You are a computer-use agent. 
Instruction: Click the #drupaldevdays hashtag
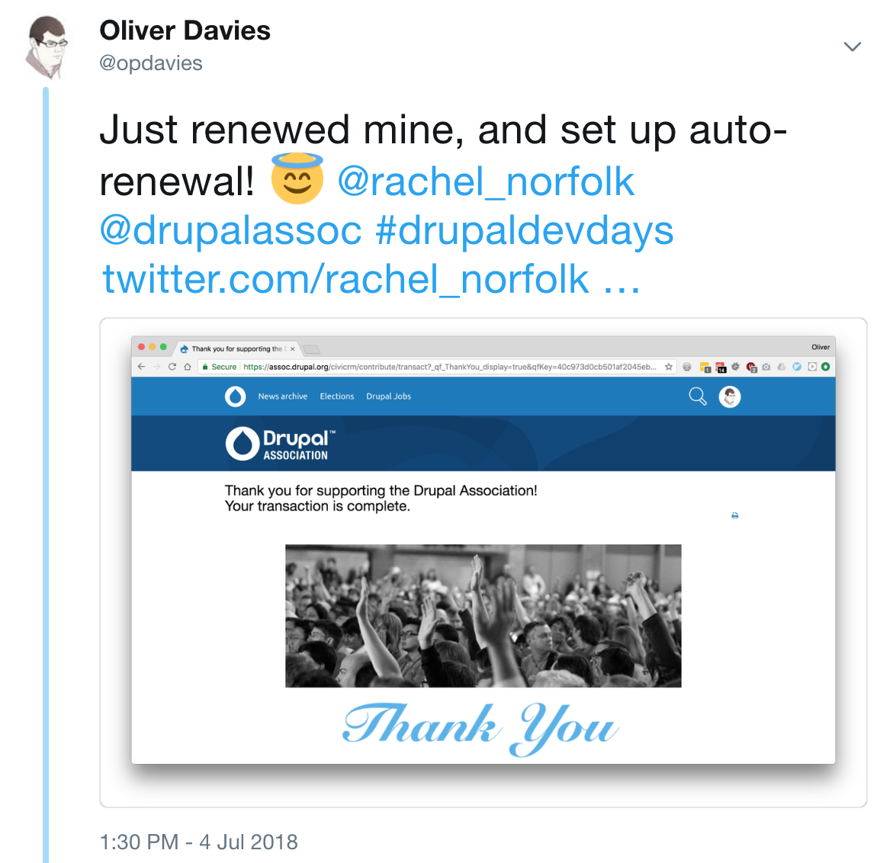[x=525, y=230]
